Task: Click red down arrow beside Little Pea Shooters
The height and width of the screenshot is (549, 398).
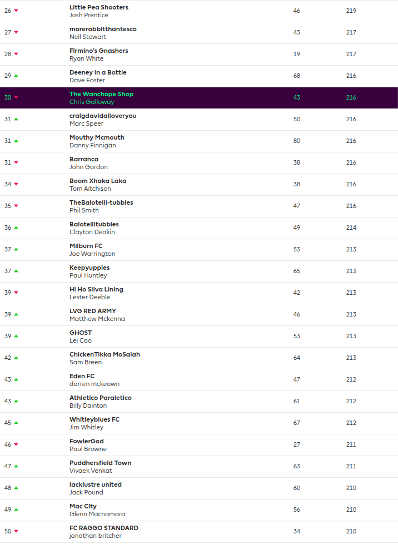Action: pos(16,11)
